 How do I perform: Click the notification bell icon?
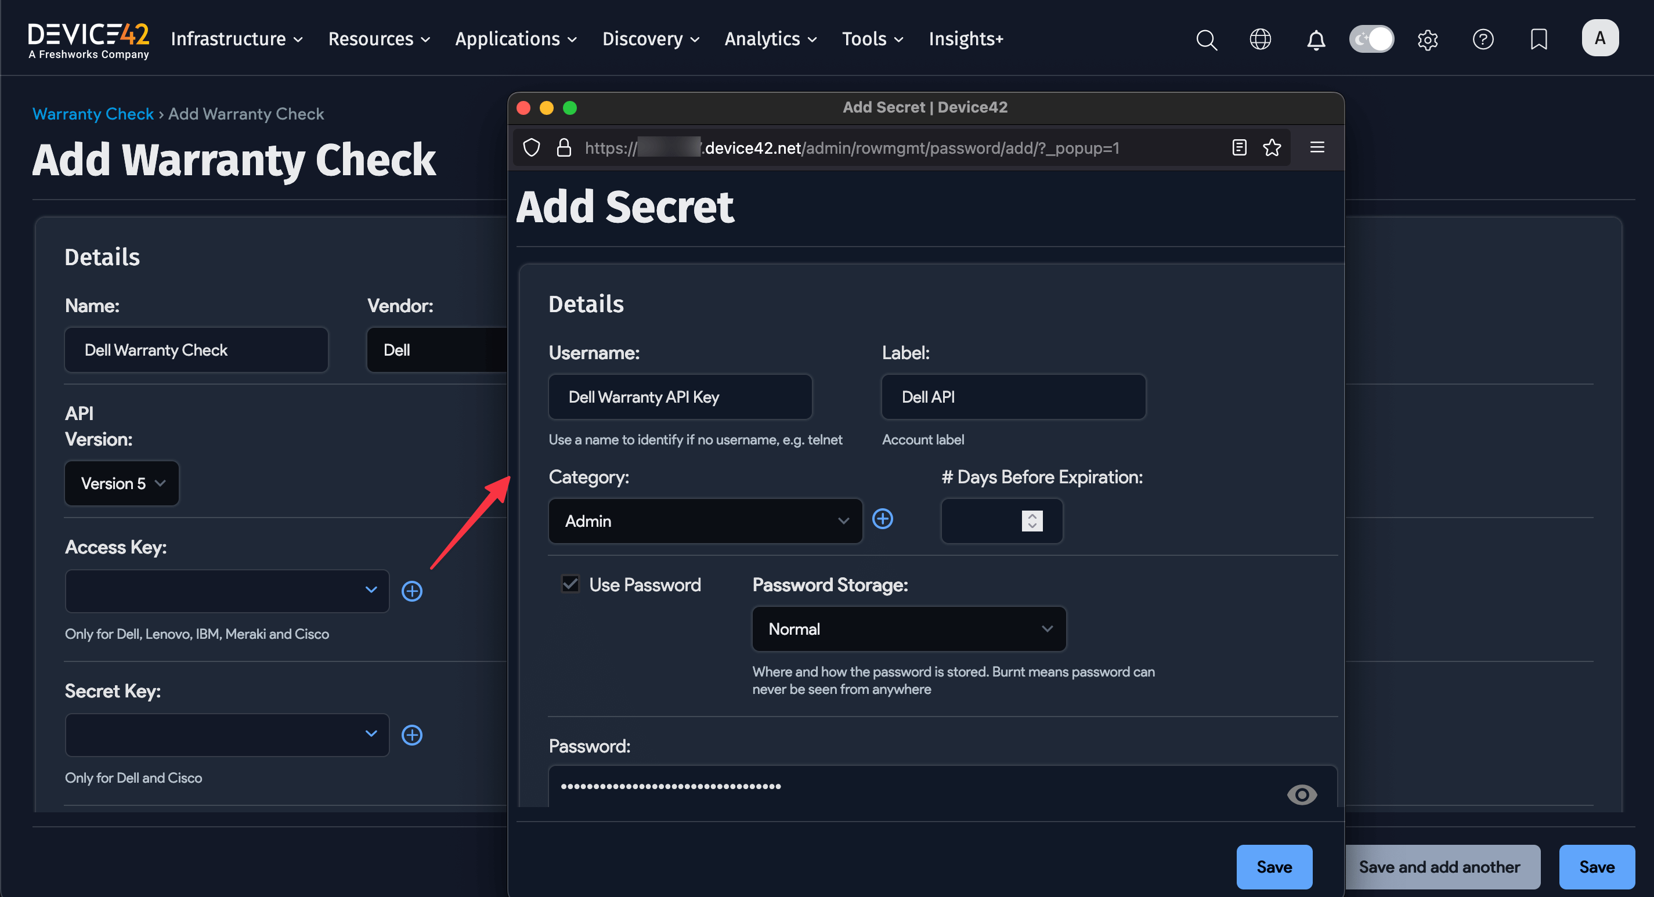point(1316,39)
